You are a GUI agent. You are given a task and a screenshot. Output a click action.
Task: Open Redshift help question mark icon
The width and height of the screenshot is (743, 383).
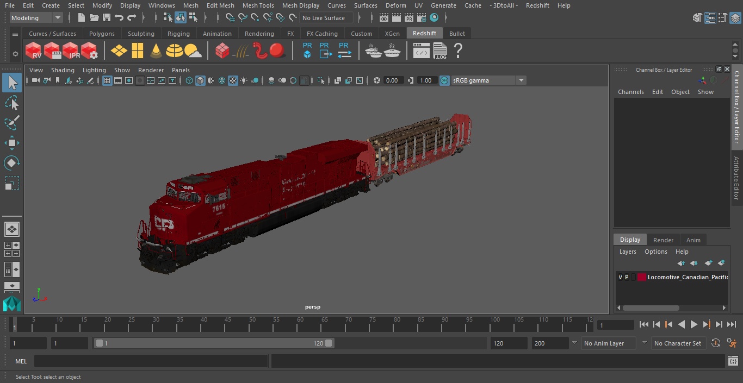pyautogui.click(x=458, y=51)
